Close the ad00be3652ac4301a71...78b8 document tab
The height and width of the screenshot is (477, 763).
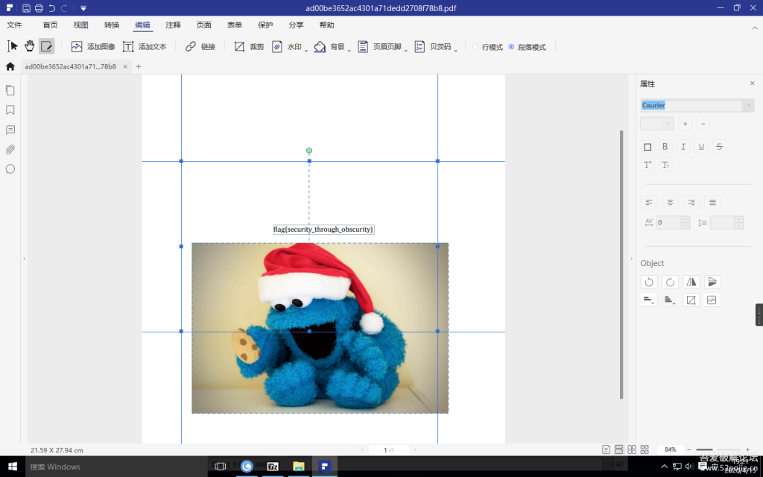[x=125, y=66]
